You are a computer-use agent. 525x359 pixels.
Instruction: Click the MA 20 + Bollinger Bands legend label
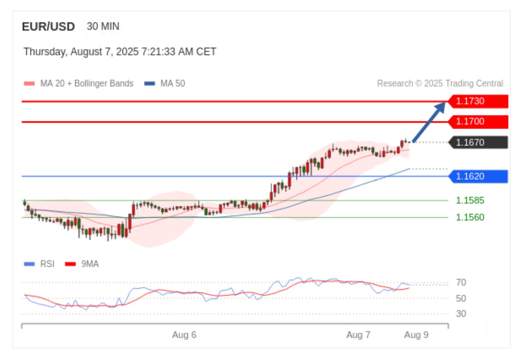click(87, 84)
